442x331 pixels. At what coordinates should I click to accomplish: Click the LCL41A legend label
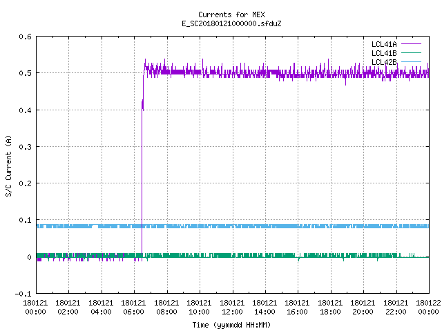(x=384, y=44)
